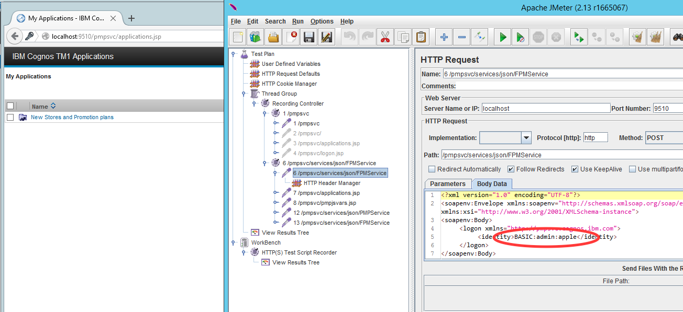Click the Stop sign icon
This screenshot has height=312, width=683.
(538, 37)
